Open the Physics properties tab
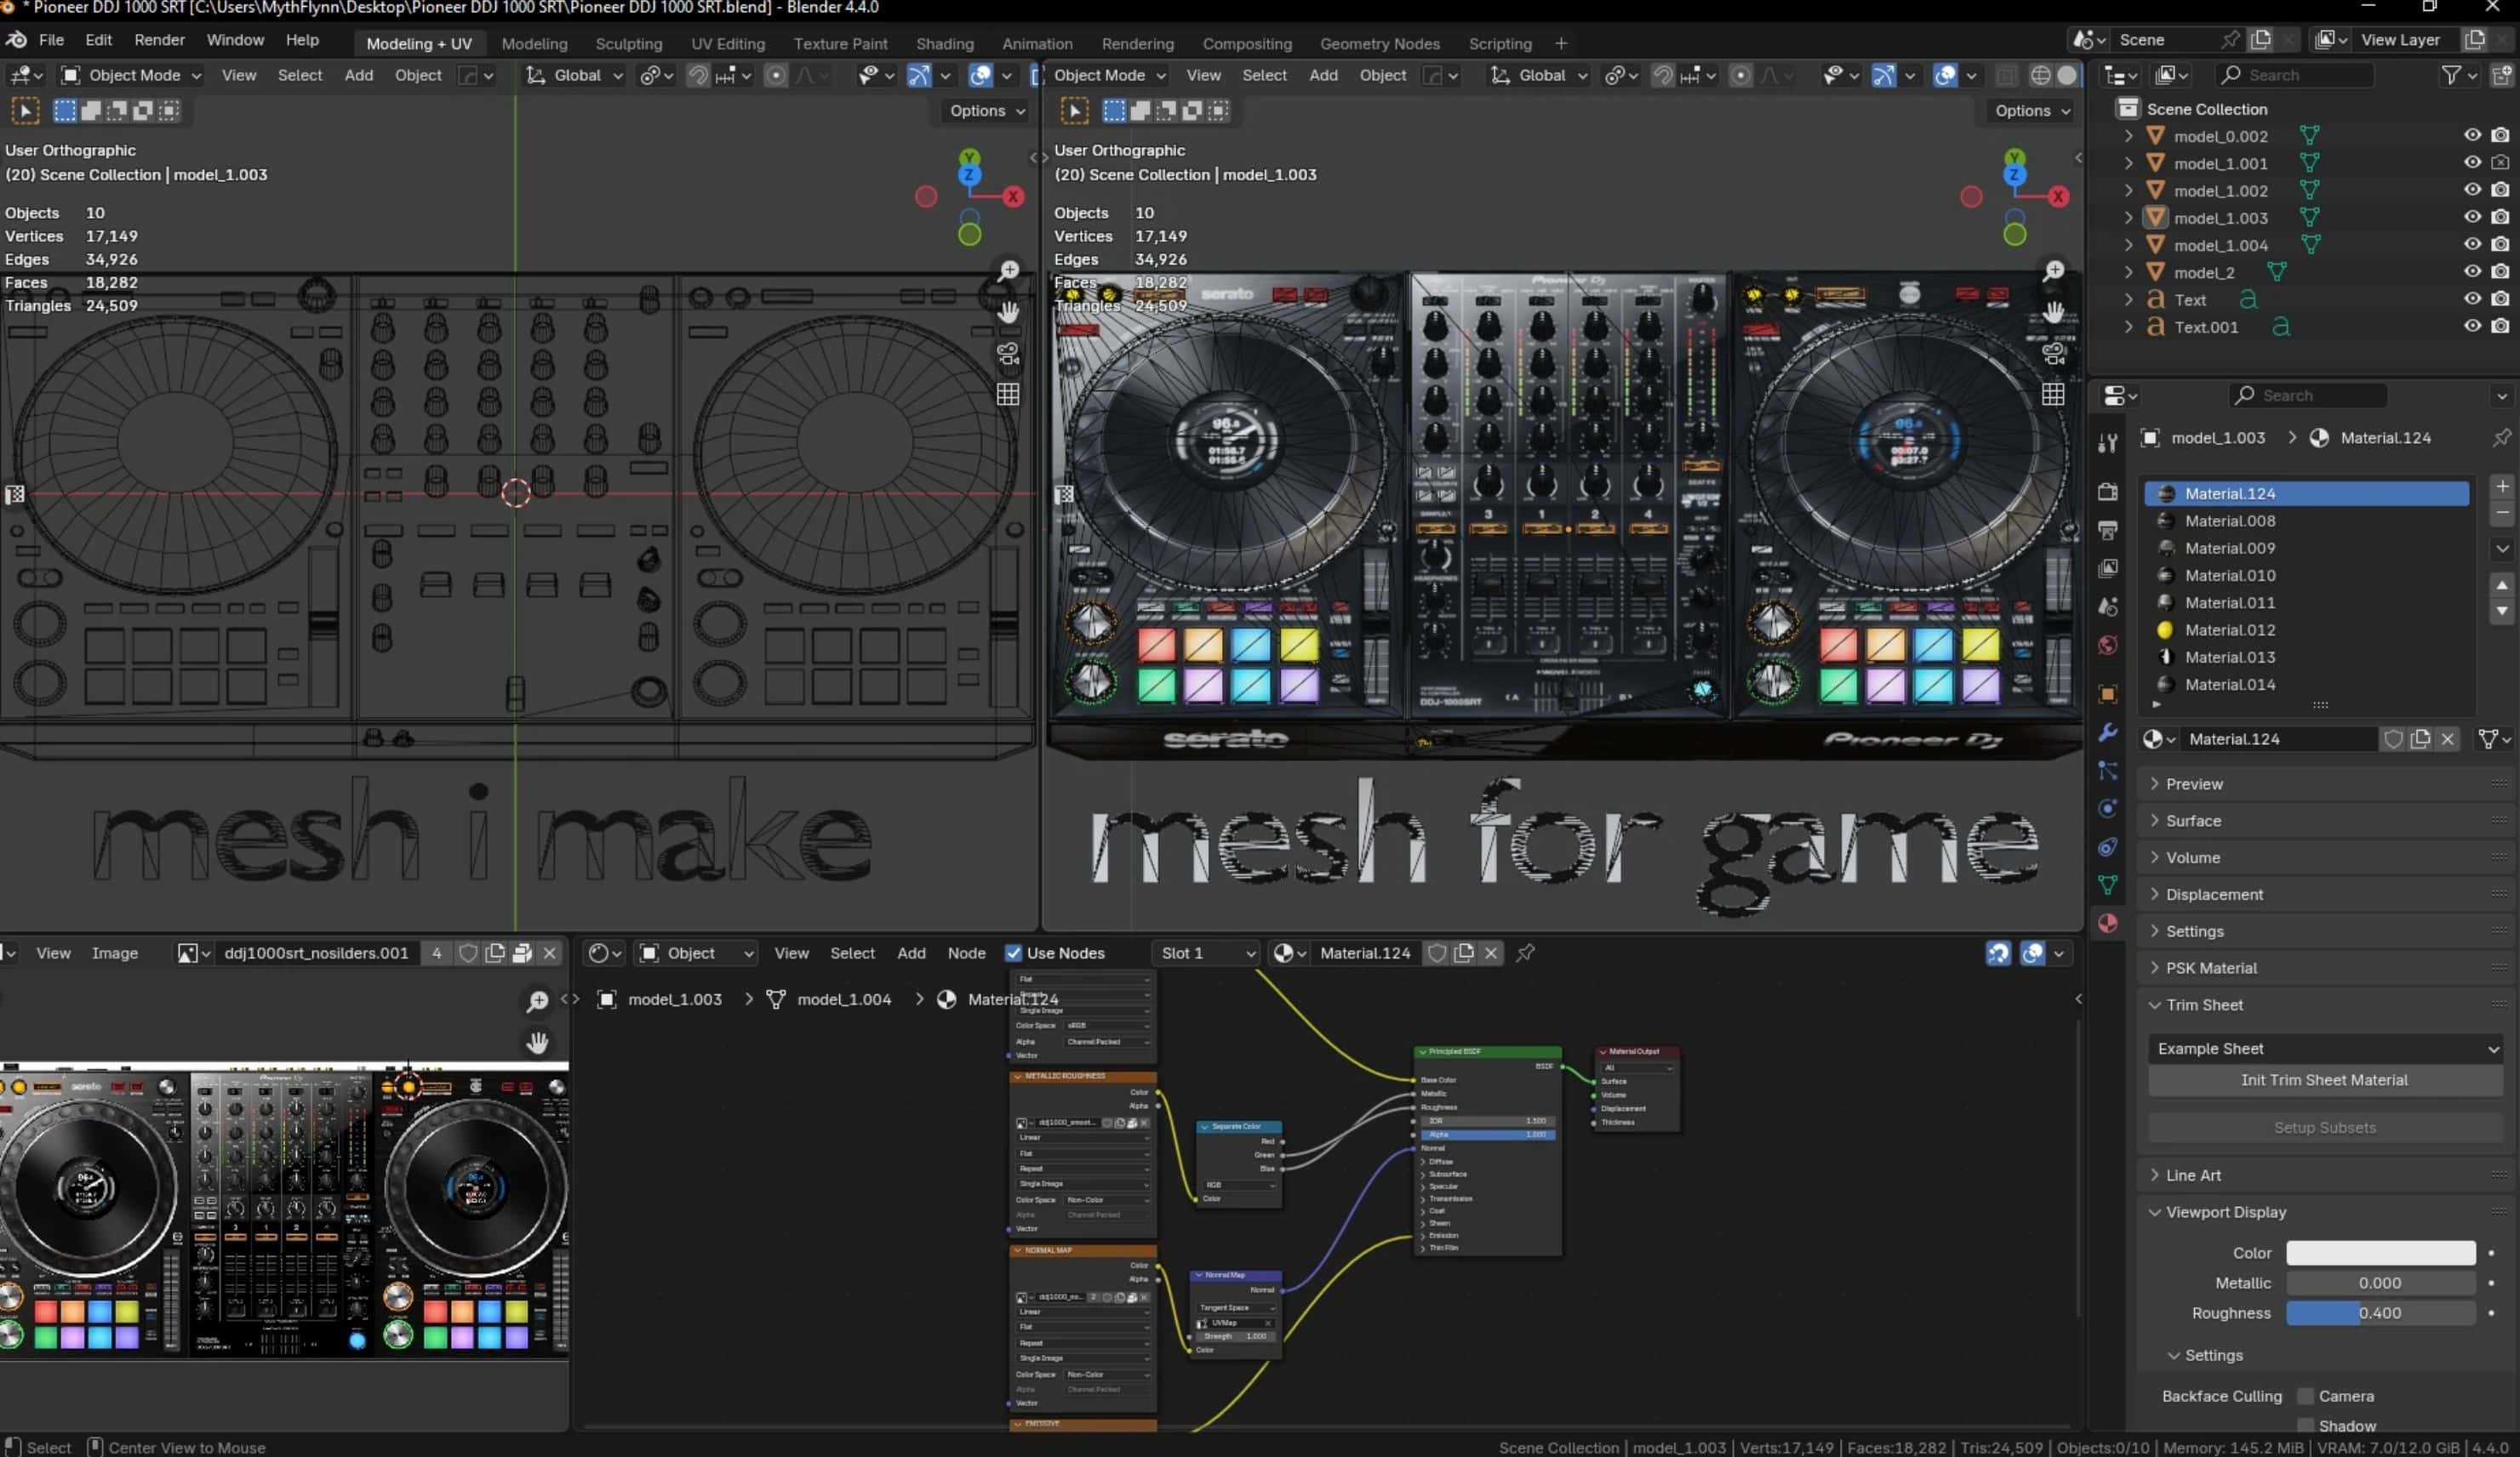The image size is (2520, 1457). pyautogui.click(x=2108, y=808)
